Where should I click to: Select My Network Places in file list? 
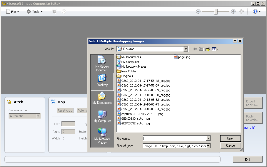tap(132, 67)
